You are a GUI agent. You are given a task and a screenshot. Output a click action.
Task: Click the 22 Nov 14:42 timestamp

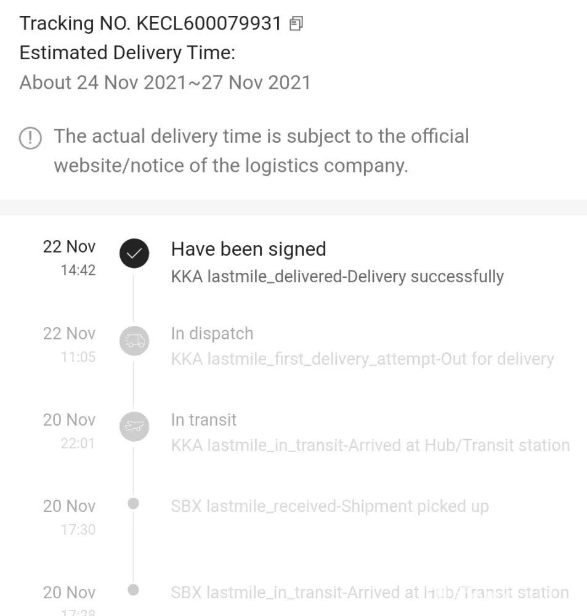(x=69, y=257)
